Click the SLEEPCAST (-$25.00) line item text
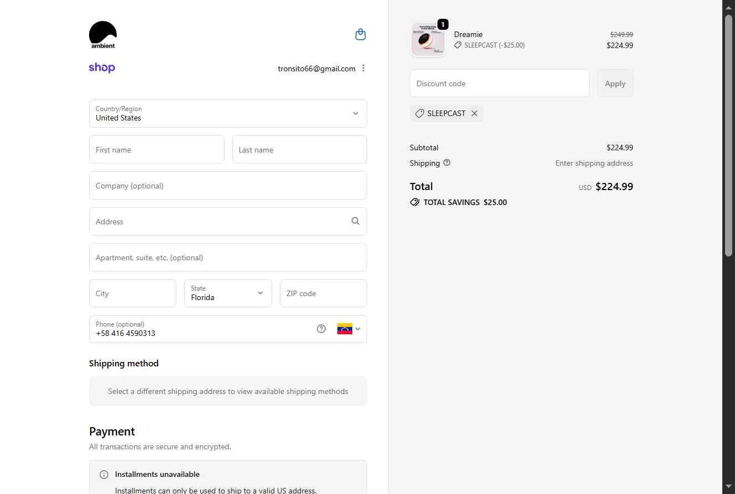 (494, 45)
